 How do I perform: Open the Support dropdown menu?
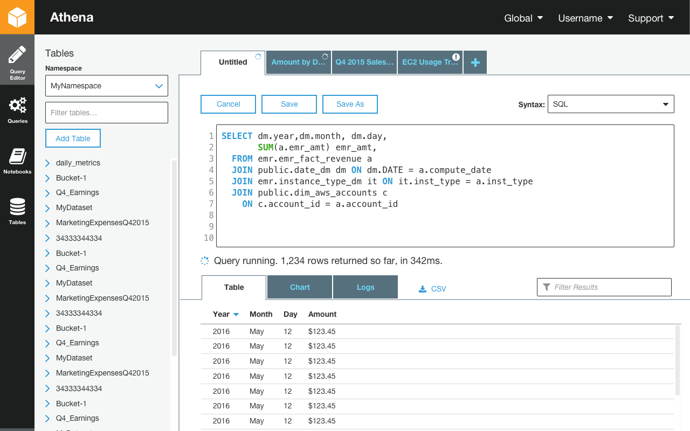(651, 18)
